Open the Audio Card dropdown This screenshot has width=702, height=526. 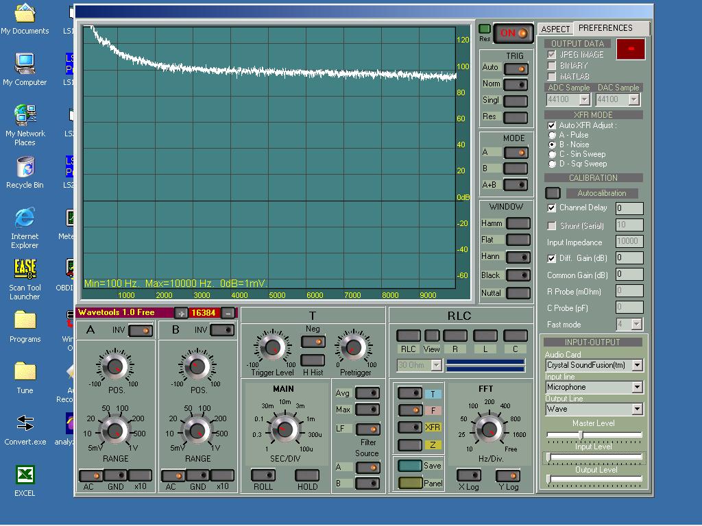637,365
